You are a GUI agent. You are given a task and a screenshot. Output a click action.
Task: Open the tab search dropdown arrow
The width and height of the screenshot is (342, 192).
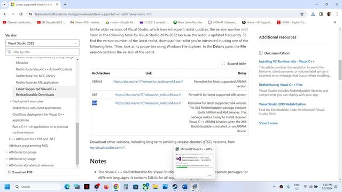[4, 4]
